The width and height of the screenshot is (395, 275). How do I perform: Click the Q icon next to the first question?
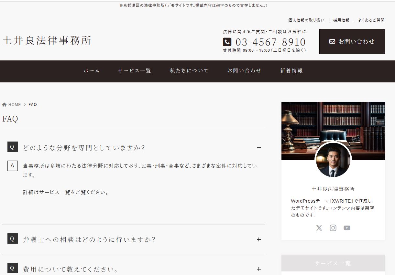[12, 147]
